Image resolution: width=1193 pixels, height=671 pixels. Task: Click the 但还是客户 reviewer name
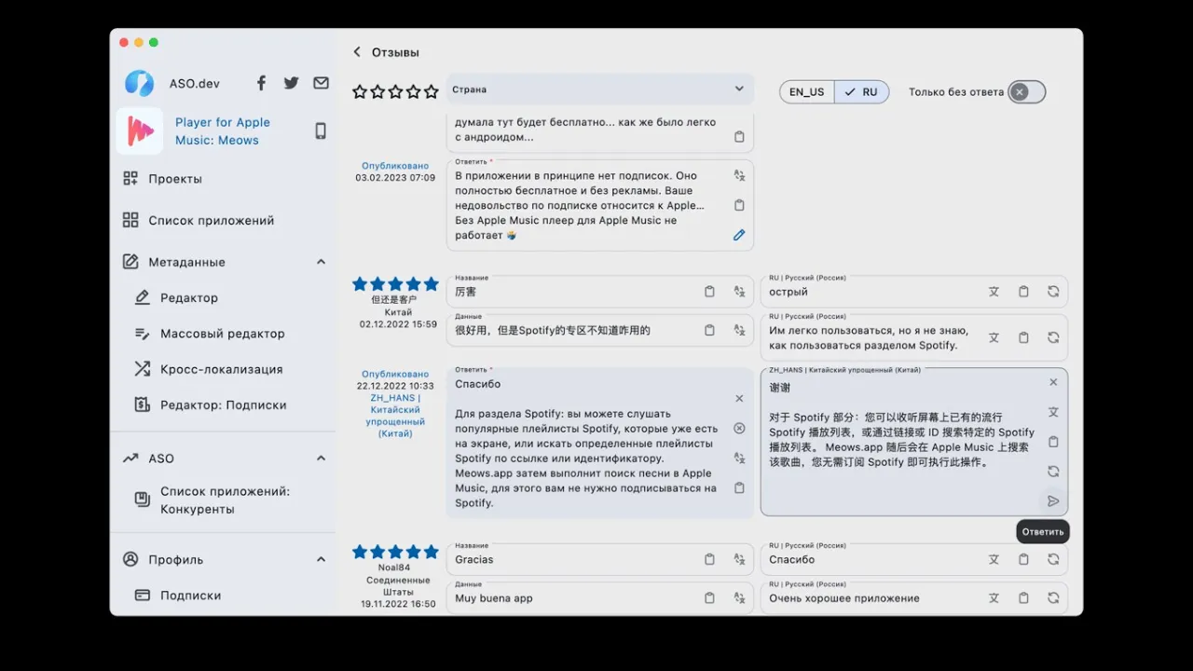[x=394, y=300]
